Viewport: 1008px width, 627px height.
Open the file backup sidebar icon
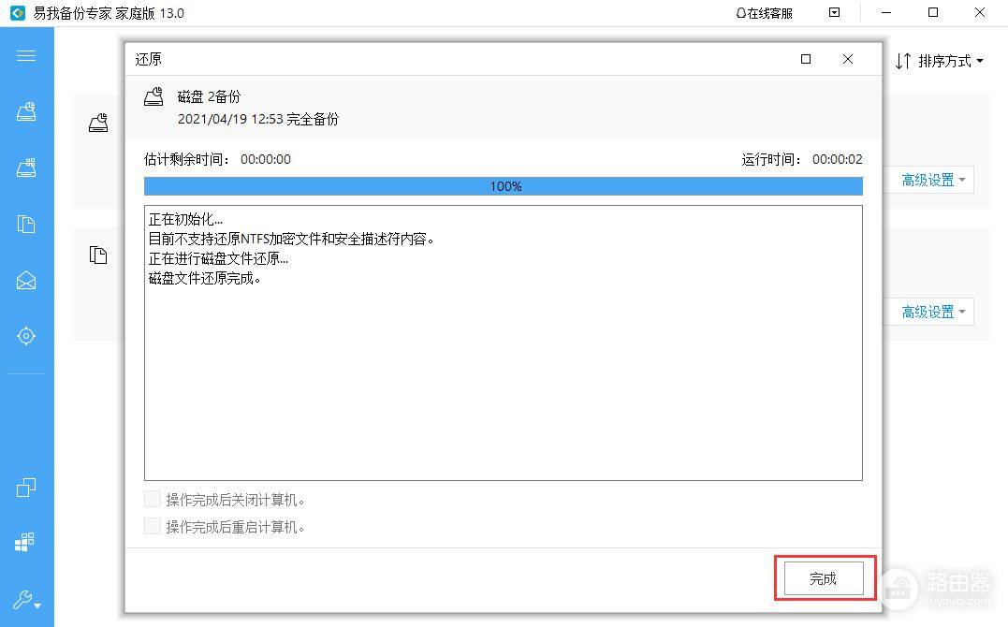point(26,224)
